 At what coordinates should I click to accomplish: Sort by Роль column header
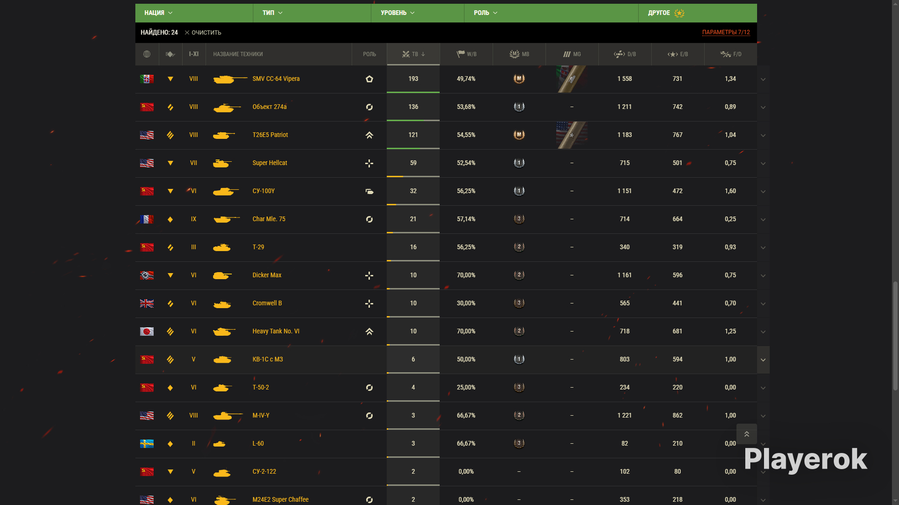(369, 54)
